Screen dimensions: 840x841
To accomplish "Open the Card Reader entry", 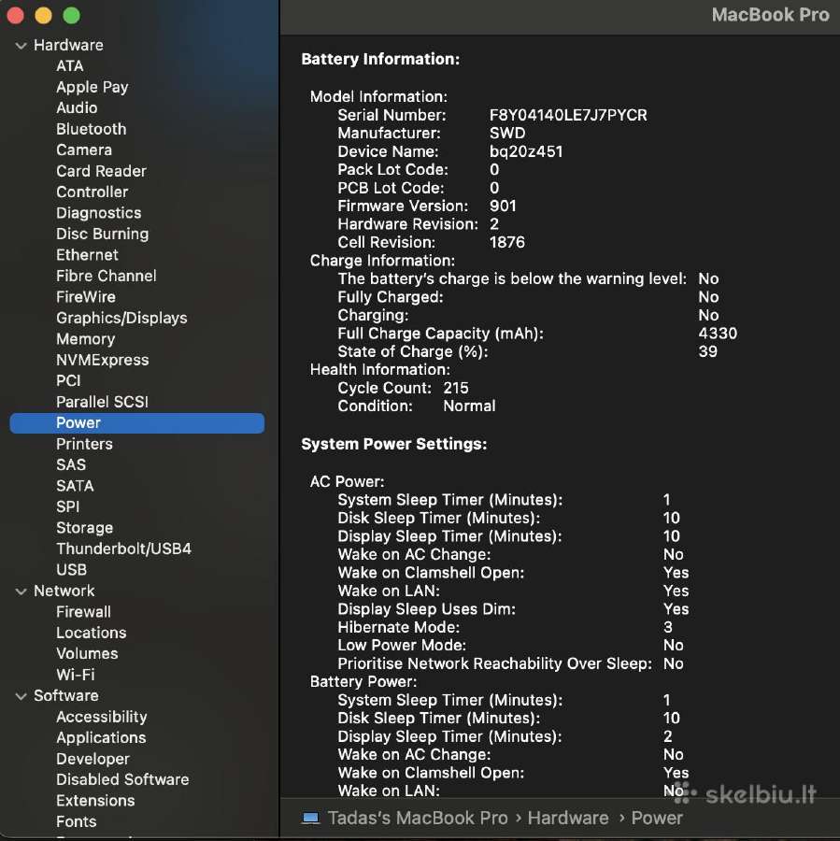I will click(x=101, y=171).
